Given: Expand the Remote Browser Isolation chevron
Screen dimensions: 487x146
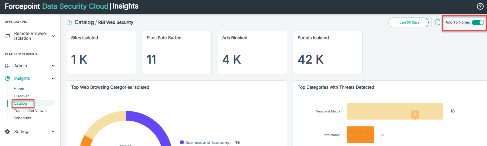Looking at the screenshot, I should (x=53, y=36).
